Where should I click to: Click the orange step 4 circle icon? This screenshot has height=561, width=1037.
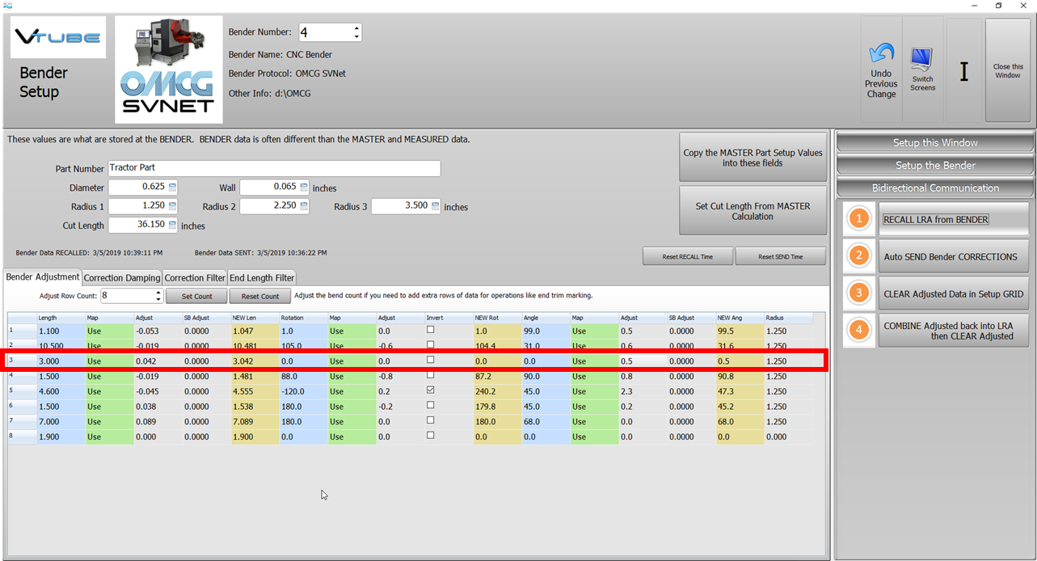tap(859, 331)
